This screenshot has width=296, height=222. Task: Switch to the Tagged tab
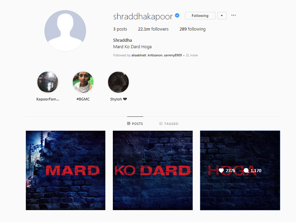click(169, 124)
